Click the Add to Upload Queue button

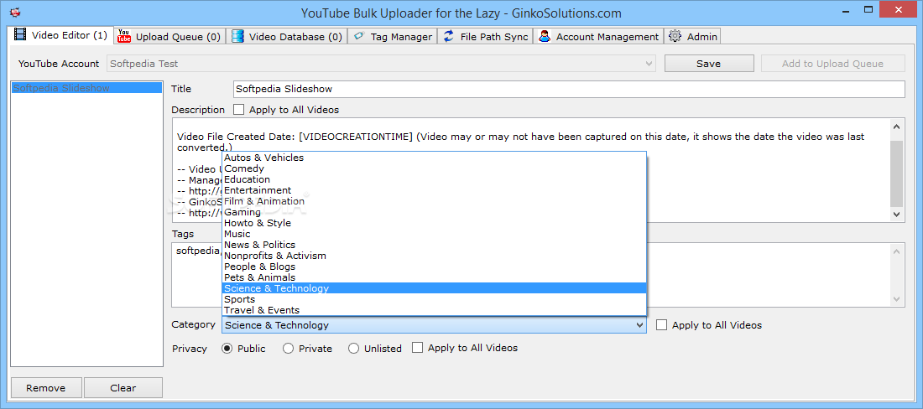(832, 64)
